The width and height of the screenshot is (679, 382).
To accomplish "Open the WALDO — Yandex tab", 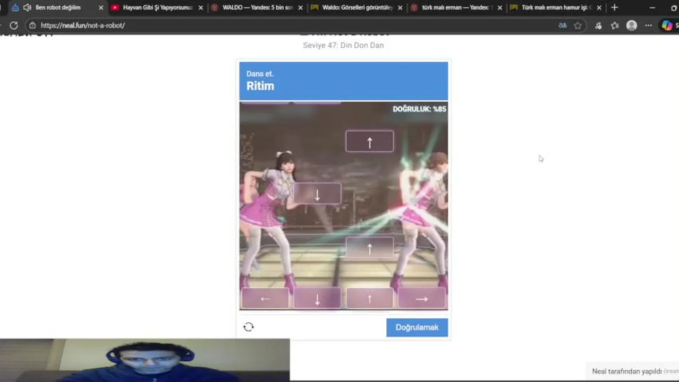I will (257, 7).
